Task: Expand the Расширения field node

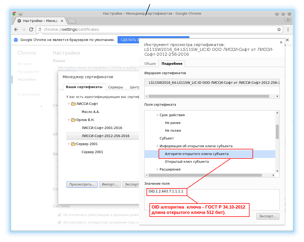Action: [x=158, y=169]
